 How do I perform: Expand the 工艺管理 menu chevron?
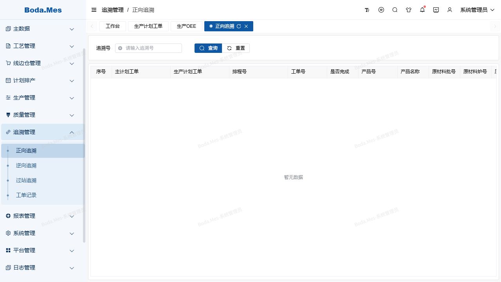click(72, 46)
